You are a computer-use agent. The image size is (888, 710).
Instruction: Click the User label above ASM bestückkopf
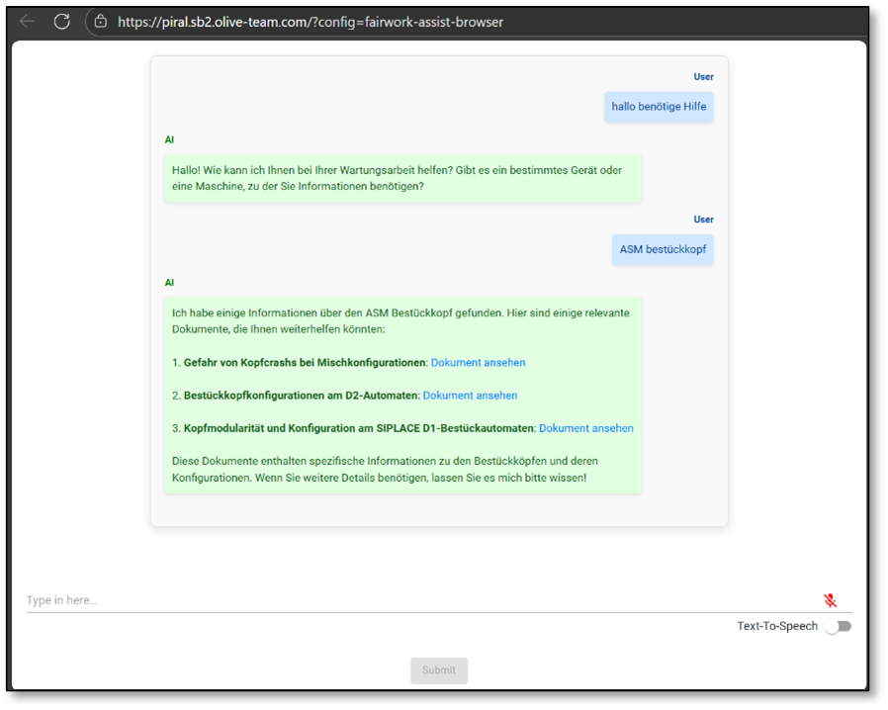[703, 219]
